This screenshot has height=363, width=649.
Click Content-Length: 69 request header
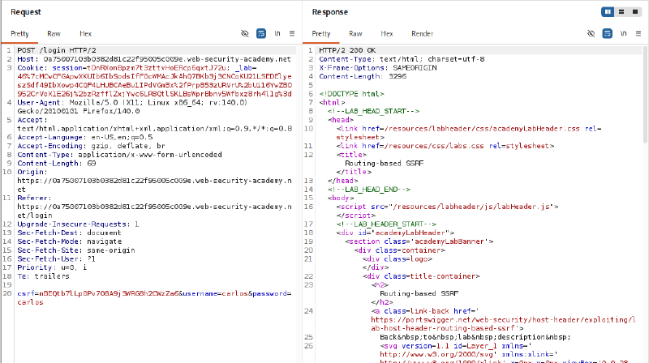click(57, 164)
